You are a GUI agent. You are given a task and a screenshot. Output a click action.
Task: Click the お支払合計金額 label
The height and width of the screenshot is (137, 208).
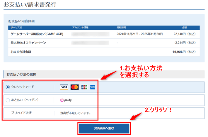point(21,52)
